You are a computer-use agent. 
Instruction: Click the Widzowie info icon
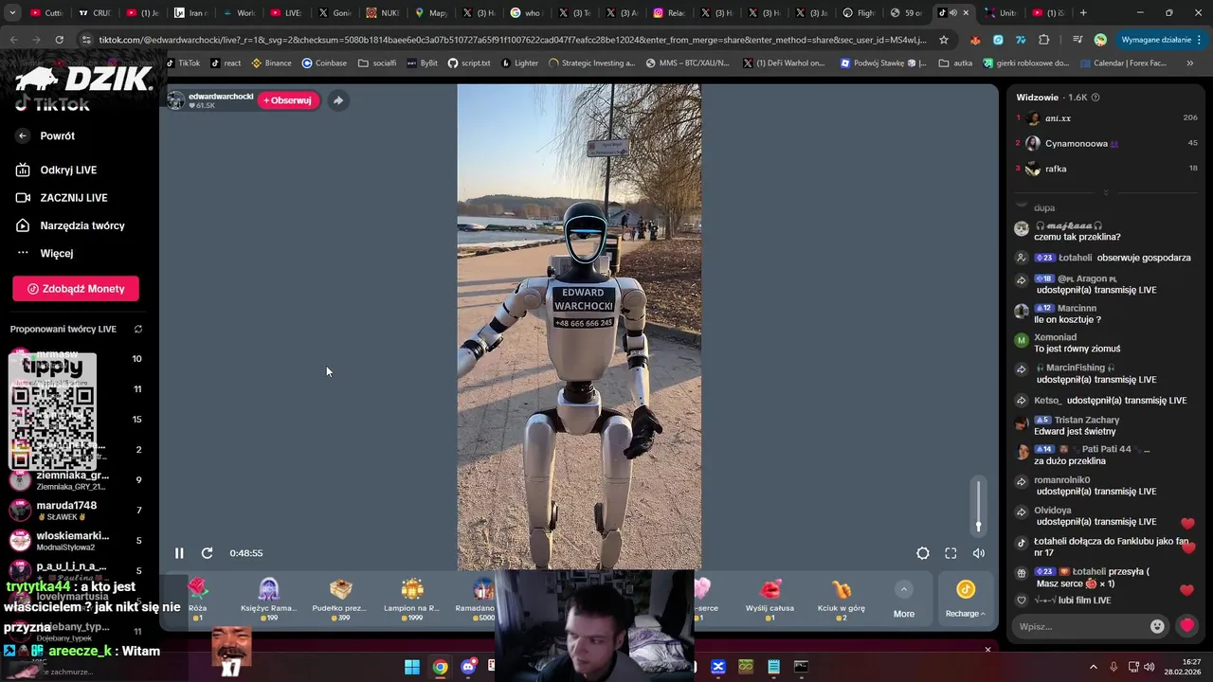[1095, 98]
